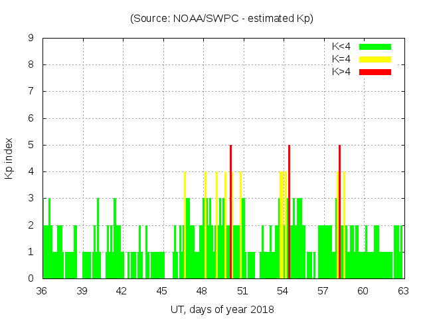Click the green K<4 legend swatch
The image size is (425, 319).
coord(375,47)
